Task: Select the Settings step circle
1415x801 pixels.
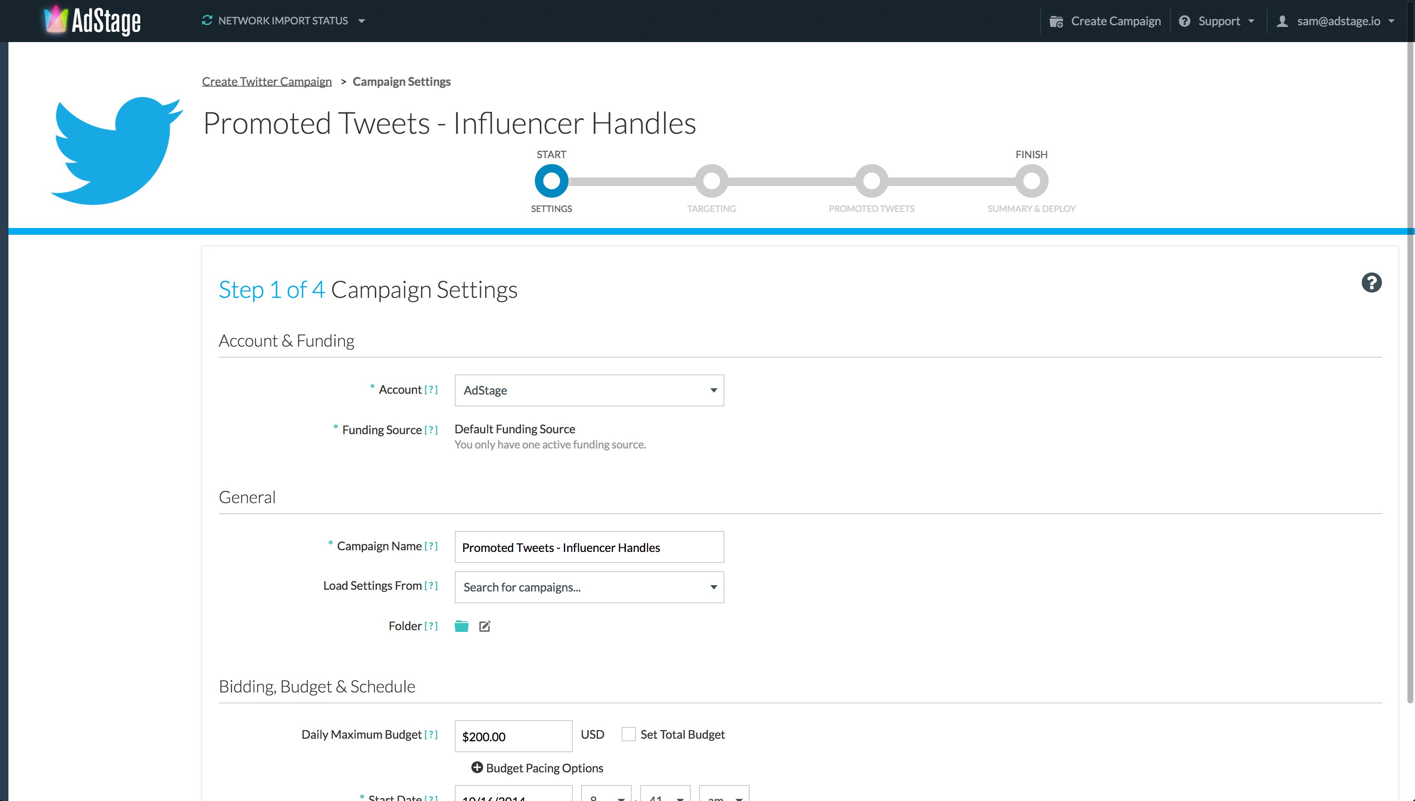Action: 551,181
